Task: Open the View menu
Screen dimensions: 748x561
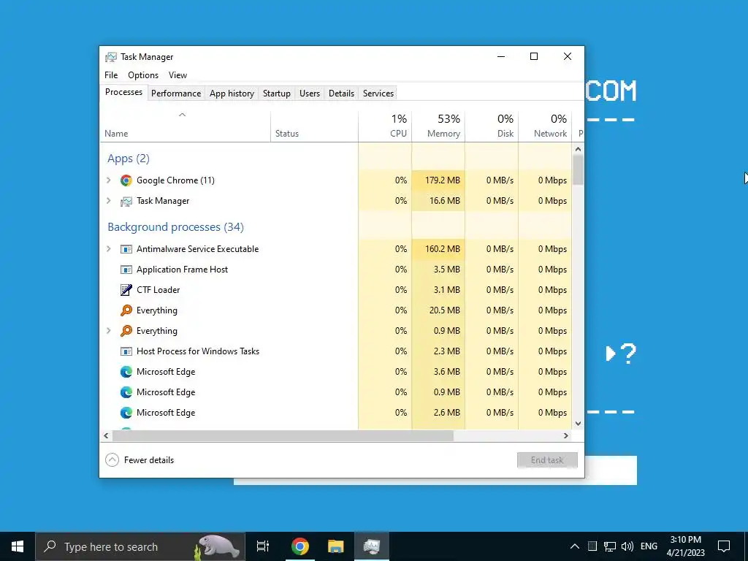Action: [178, 75]
